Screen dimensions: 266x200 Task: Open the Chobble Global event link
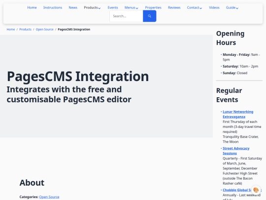237,190
